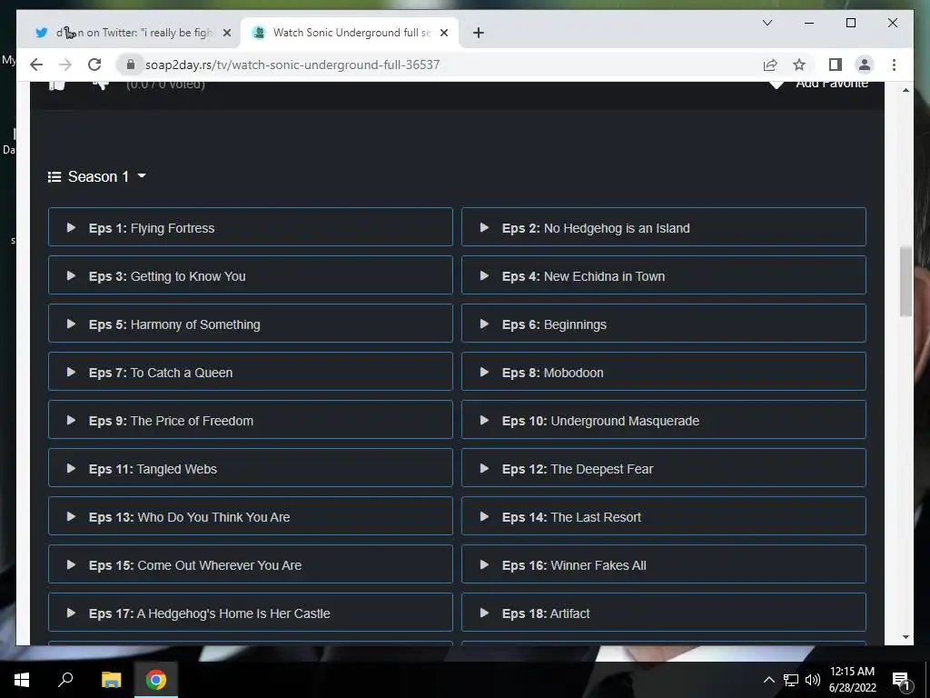Bookmark this page with the star icon
Screen dimensions: 930x698
click(799, 65)
